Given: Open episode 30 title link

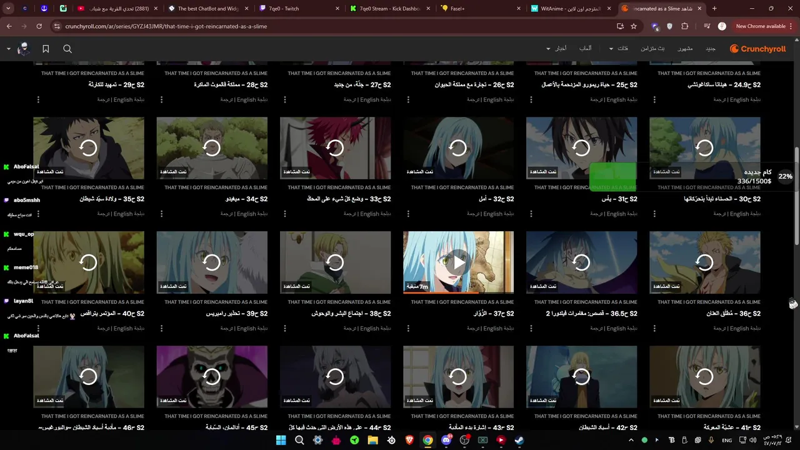Looking at the screenshot, I should [722, 199].
